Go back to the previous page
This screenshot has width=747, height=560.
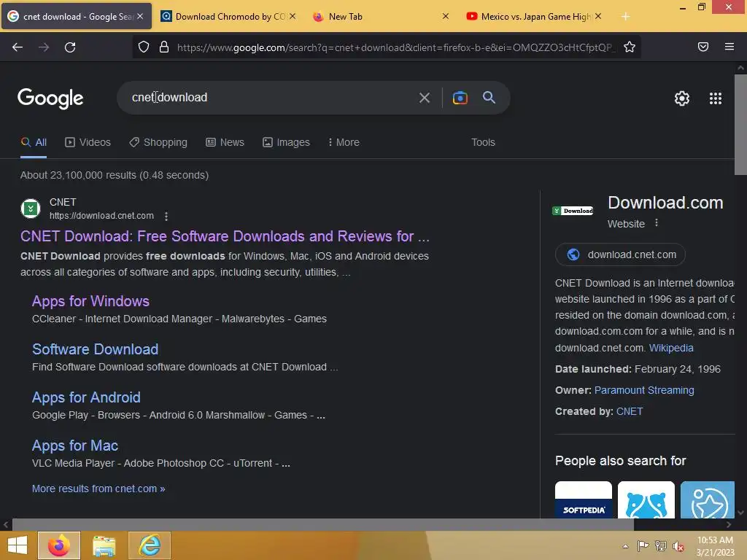(18, 47)
